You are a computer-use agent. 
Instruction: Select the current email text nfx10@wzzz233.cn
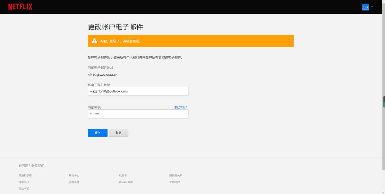click(102, 75)
